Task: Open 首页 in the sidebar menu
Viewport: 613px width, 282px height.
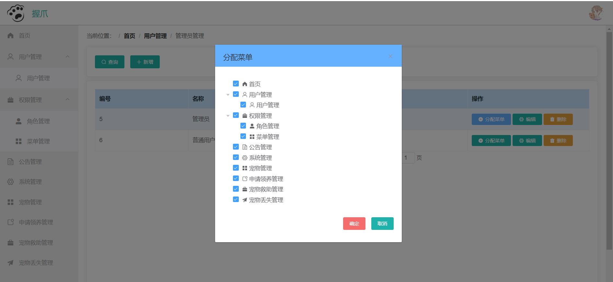Action: 39,36
